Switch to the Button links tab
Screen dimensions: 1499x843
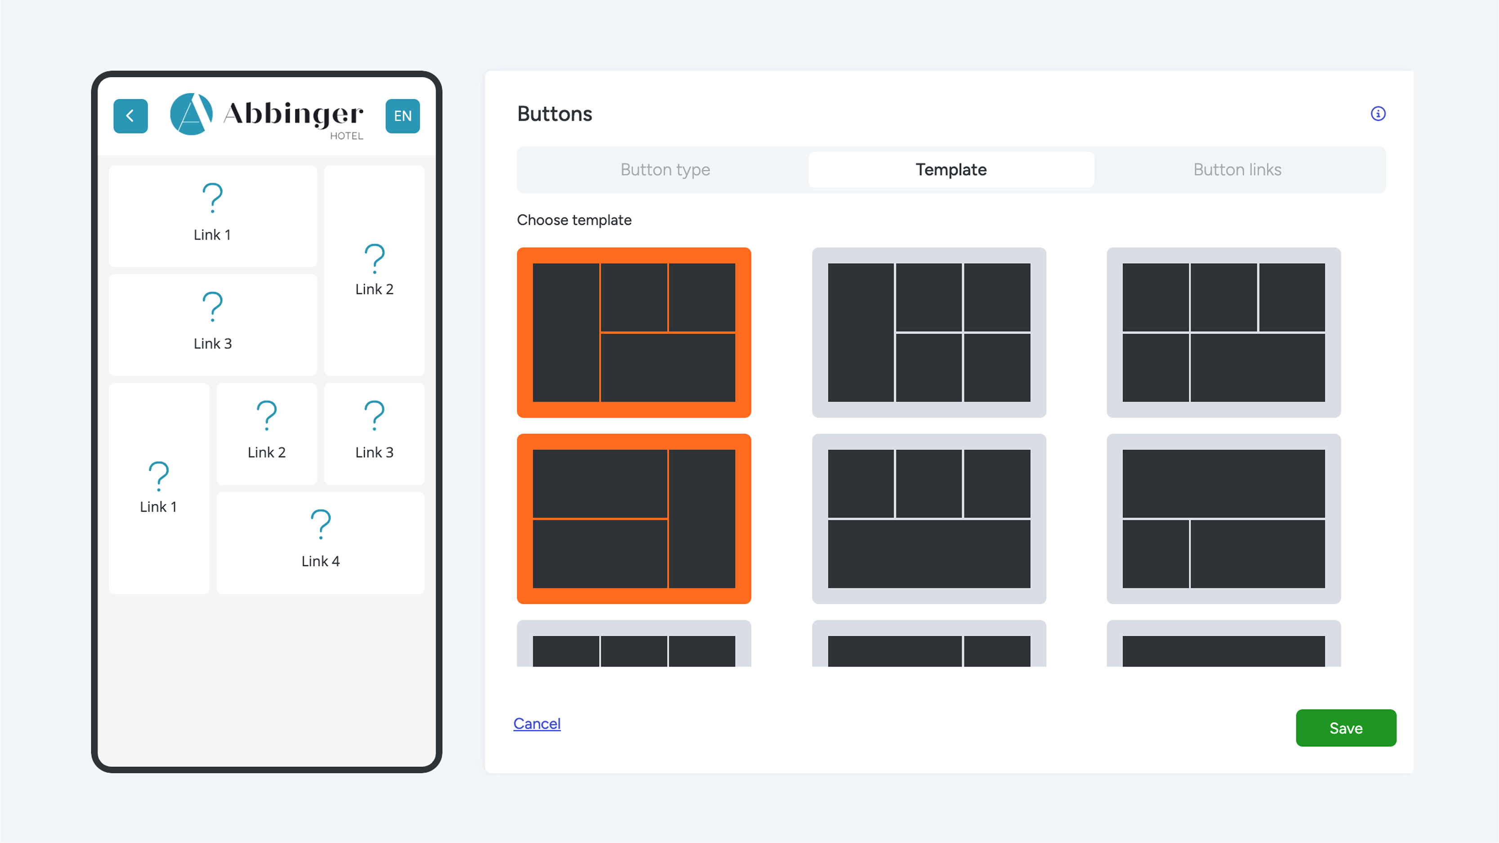[x=1237, y=169]
